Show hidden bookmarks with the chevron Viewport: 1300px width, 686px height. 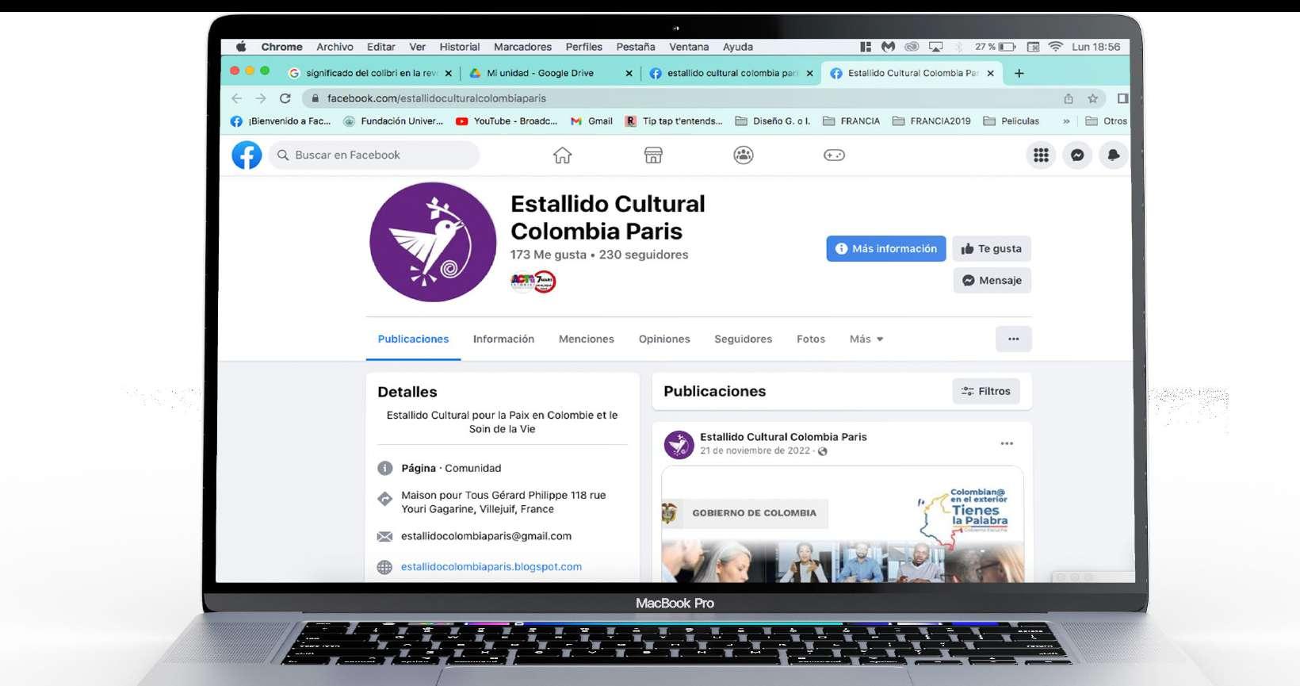point(1066,121)
